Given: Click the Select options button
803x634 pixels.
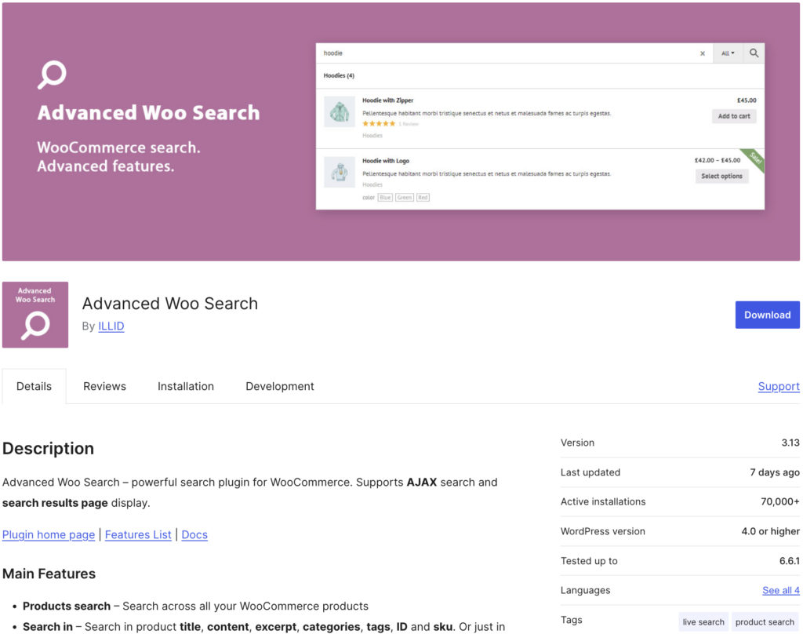Looking at the screenshot, I should 721,177.
